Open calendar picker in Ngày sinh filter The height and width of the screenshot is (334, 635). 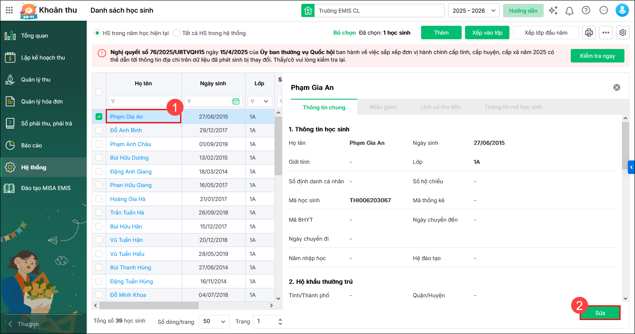coord(236,101)
